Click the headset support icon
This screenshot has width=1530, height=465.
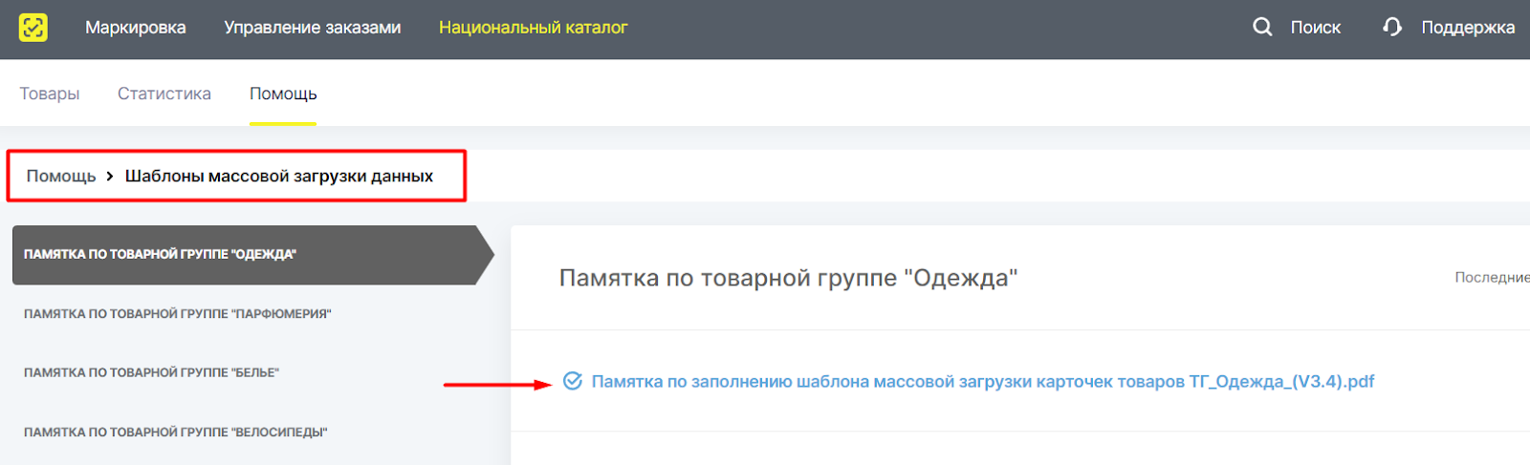click(1392, 27)
